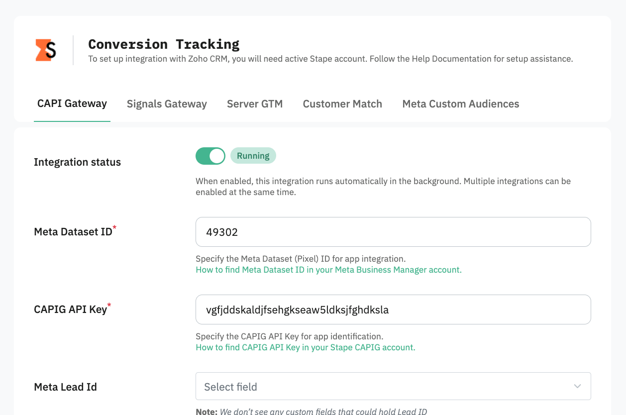The image size is (626, 415).
Task: Open the Meta Lead Id Select field dropdown
Action: click(393, 386)
